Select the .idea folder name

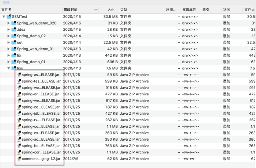[21, 29]
